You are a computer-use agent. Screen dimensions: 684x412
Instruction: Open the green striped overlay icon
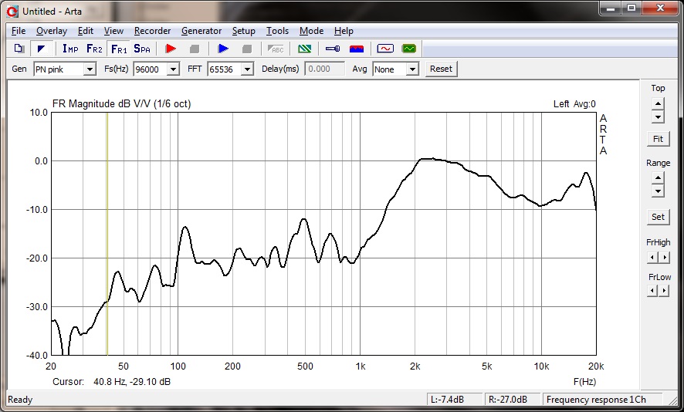304,49
